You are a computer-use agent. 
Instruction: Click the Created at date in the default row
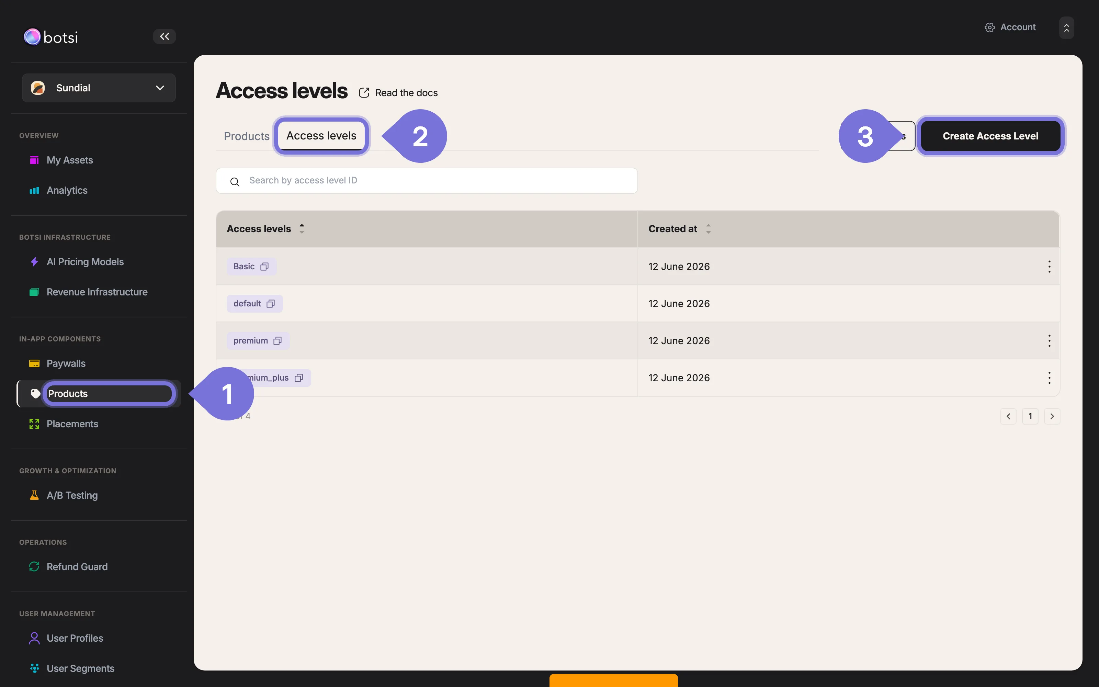coord(679,304)
